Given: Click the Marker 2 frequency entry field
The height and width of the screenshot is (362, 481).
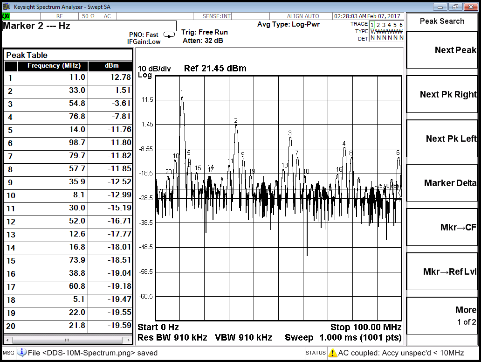Looking at the screenshot, I should click(x=89, y=26).
